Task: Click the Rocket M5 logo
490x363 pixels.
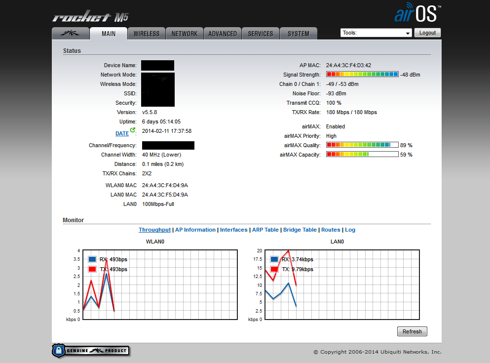Action: tap(91, 16)
